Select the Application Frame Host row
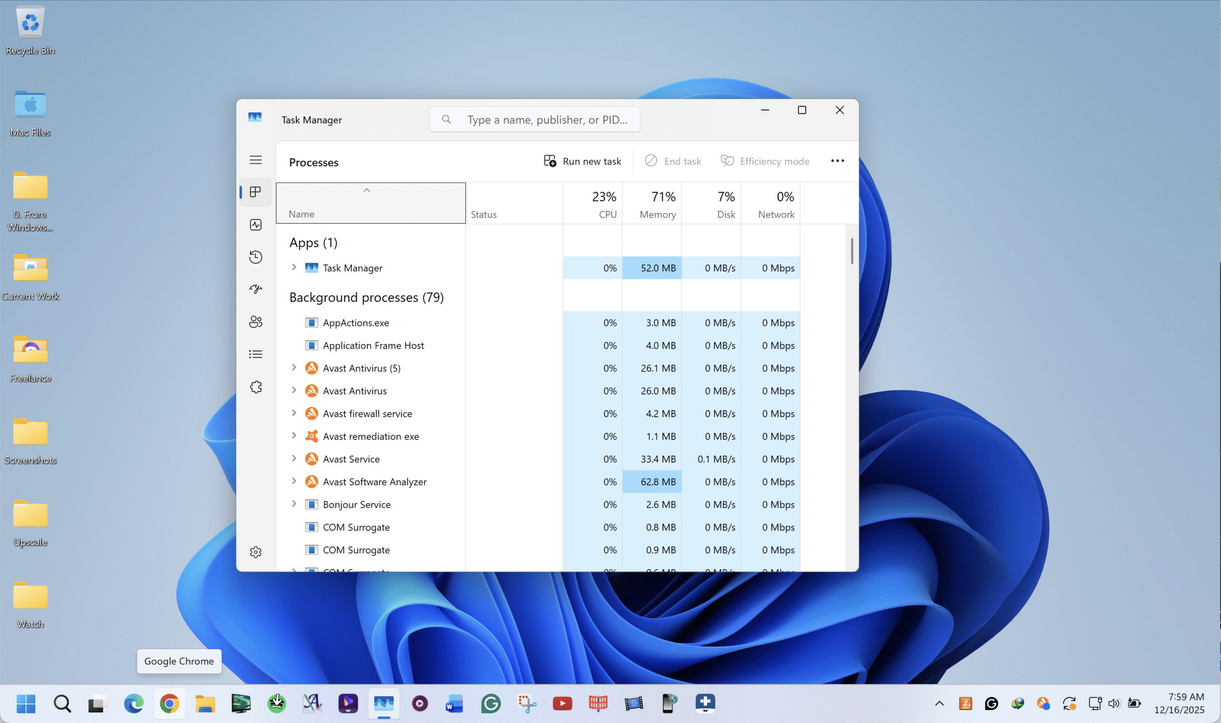Viewport: 1221px width, 723px height. 538,346
